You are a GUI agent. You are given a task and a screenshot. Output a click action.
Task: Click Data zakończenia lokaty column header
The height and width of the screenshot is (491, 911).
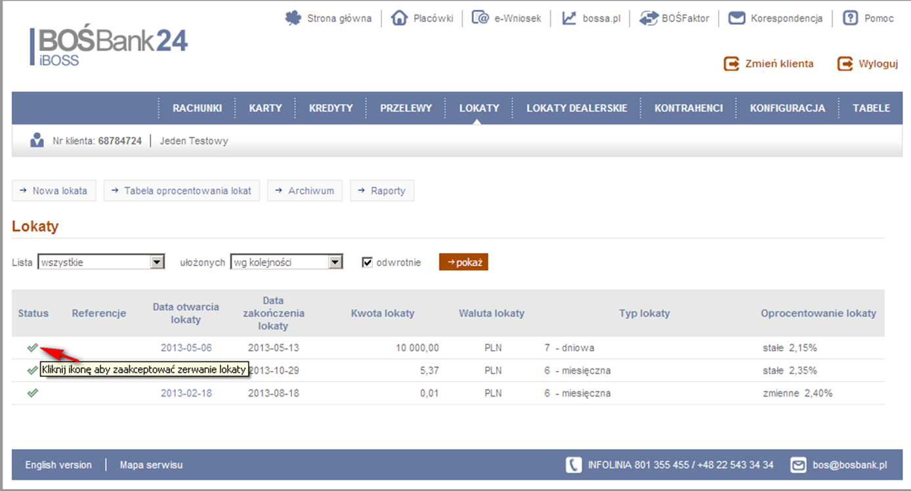click(273, 313)
